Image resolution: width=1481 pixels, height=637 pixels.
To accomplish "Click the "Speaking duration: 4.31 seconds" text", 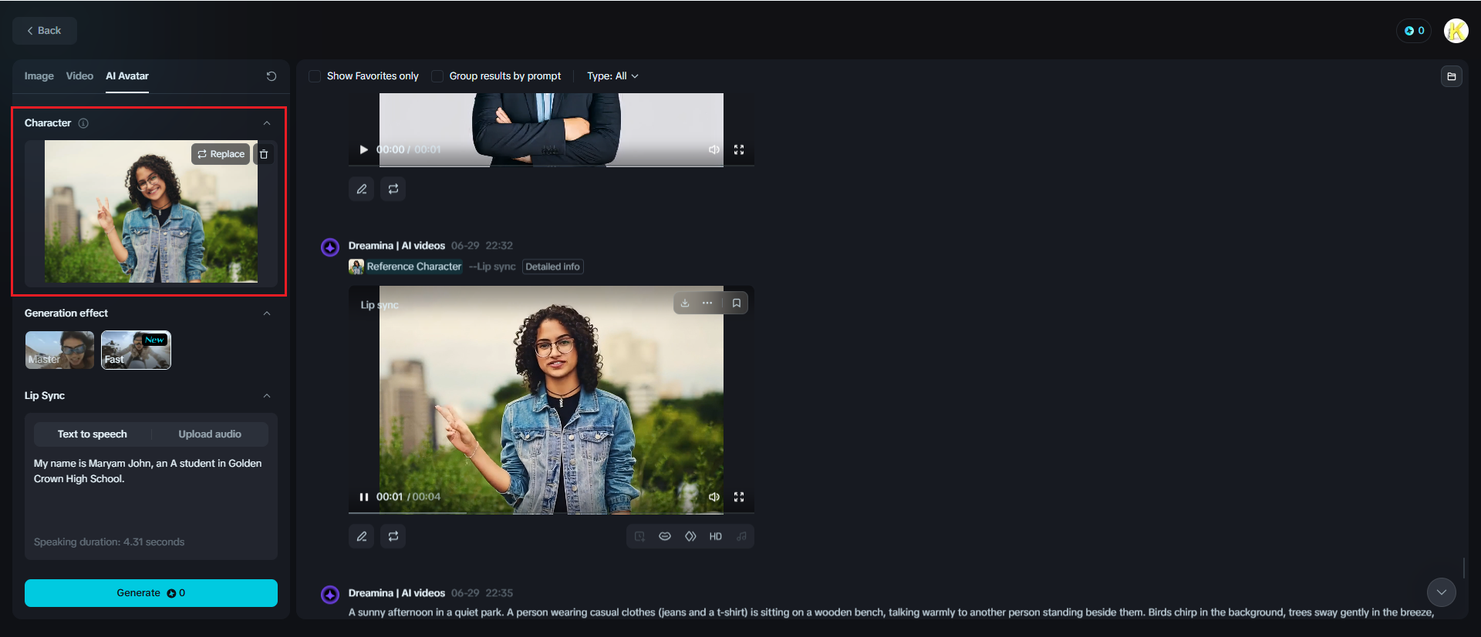I will point(110,542).
